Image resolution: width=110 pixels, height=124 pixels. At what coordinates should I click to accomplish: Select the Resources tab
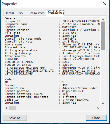pos(37,13)
